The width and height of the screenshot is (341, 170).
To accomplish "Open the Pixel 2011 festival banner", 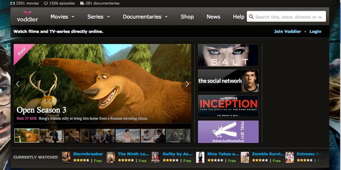I will tap(228, 132).
